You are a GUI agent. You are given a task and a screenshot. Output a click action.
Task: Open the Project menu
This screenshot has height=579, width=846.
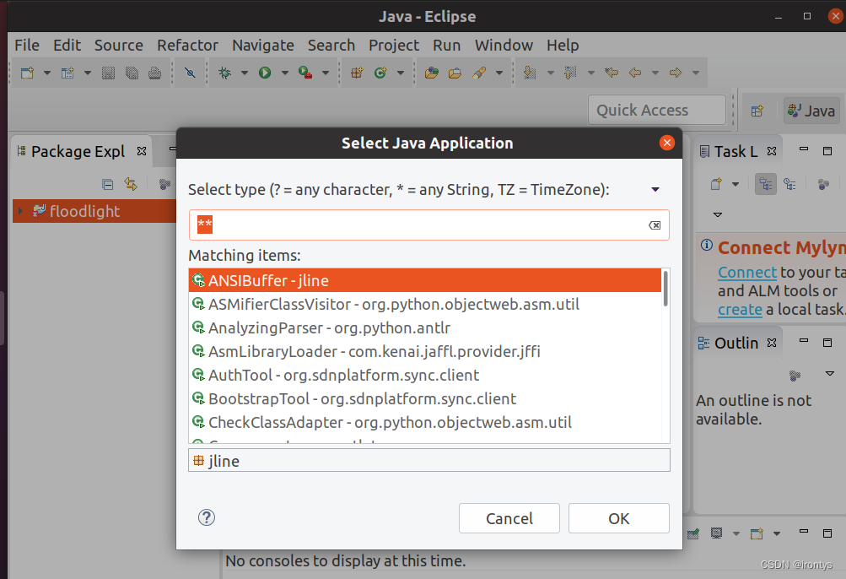pyautogui.click(x=394, y=46)
